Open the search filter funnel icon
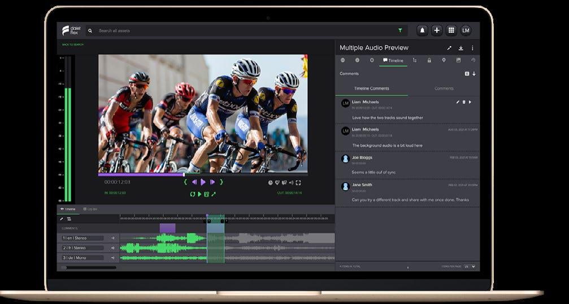569x304 pixels. point(400,31)
